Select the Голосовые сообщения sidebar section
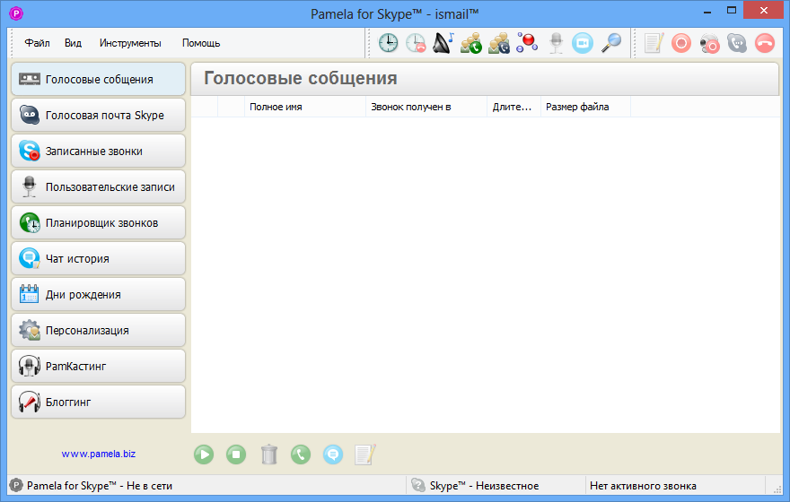 pos(98,79)
